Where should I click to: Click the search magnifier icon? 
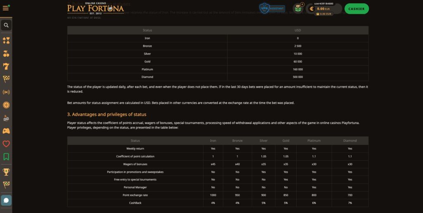(x=6, y=25)
